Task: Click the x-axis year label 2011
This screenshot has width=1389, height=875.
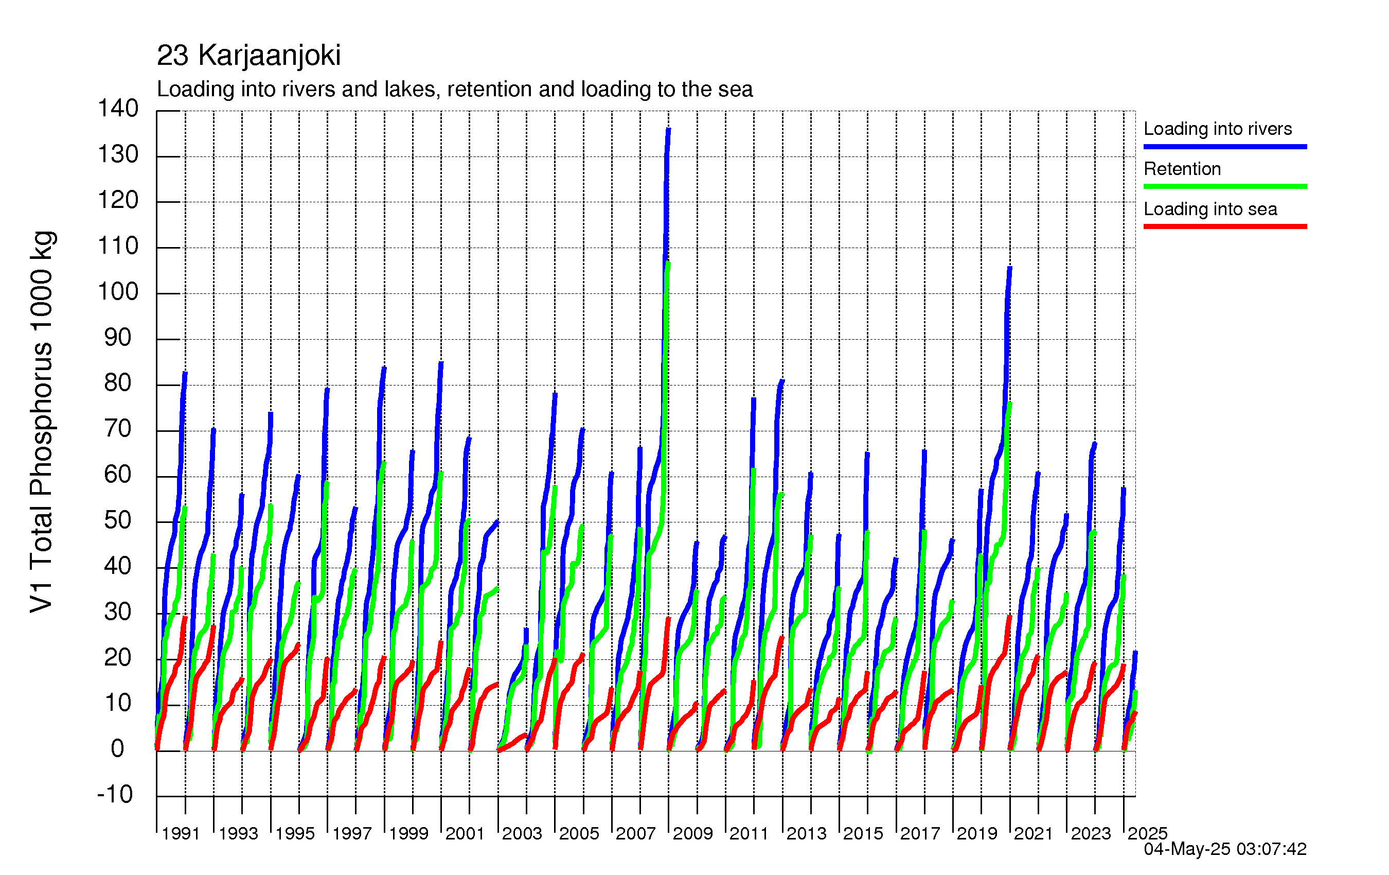Action: (x=749, y=833)
